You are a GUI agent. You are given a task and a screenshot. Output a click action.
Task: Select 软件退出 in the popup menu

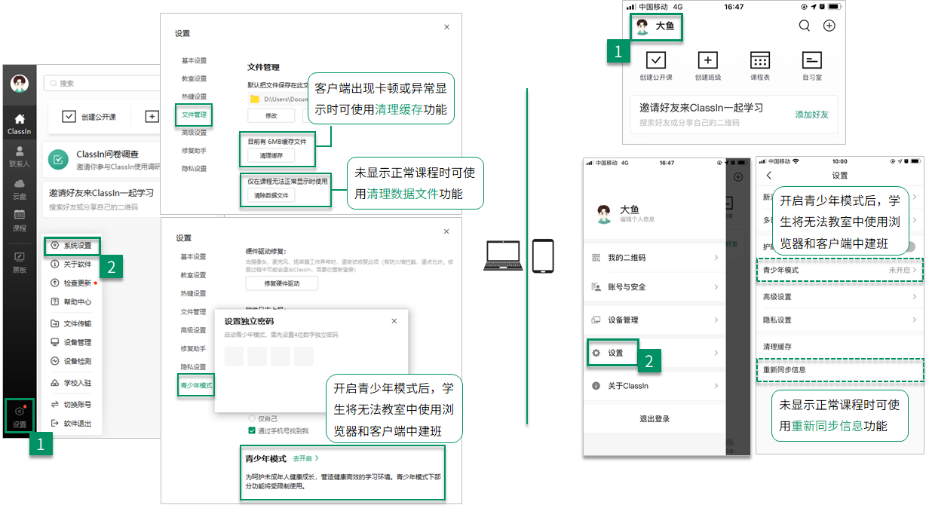point(73,424)
